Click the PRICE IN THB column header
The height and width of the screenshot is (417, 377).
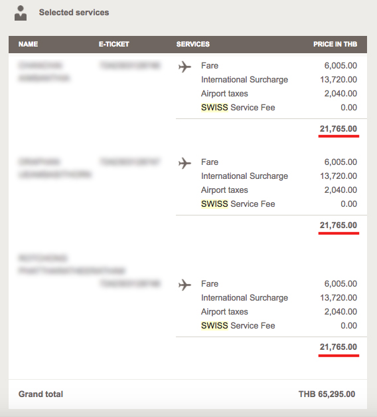click(x=335, y=44)
